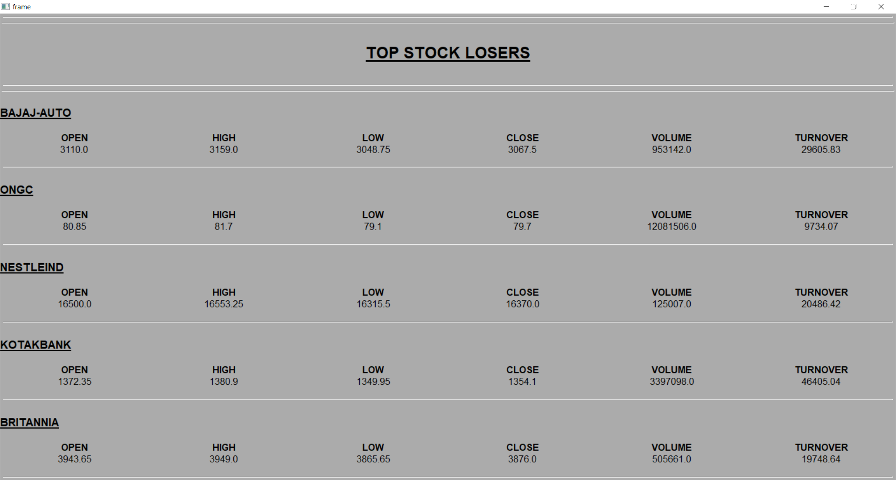
Task: Click the TURNOVER header under BAJAJ-AUTO
Action: (x=821, y=138)
